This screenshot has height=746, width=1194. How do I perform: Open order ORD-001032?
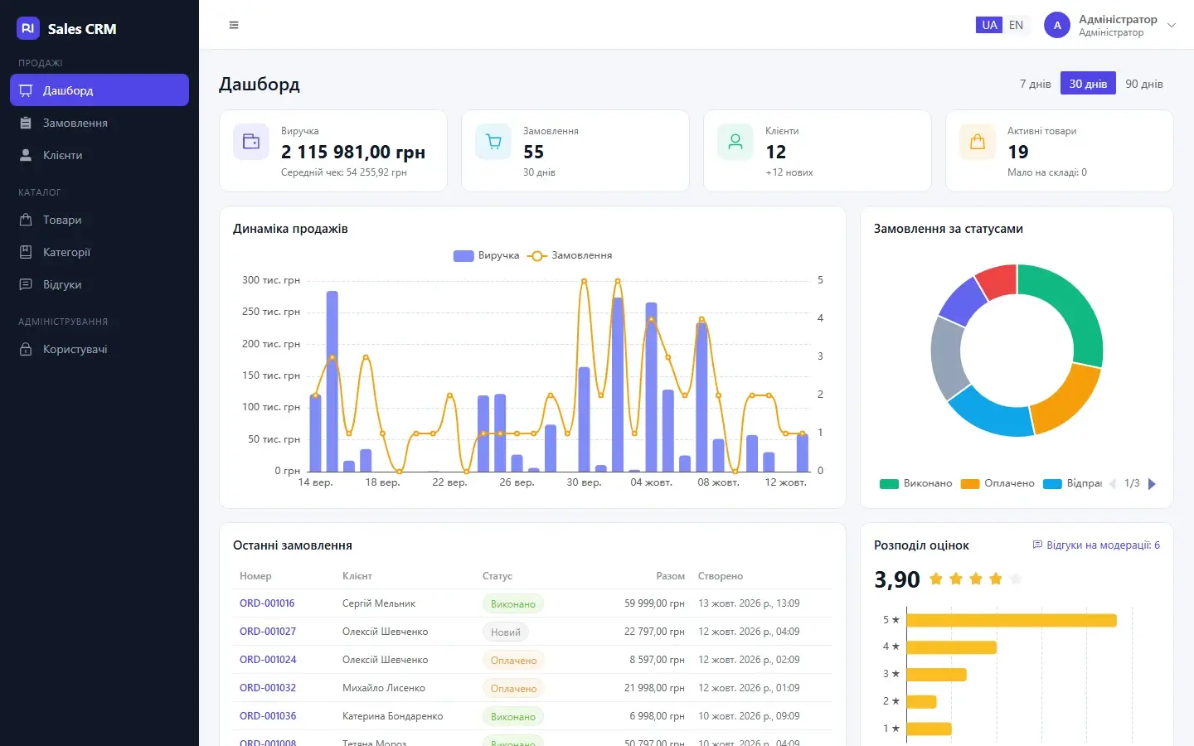(x=268, y=688)
